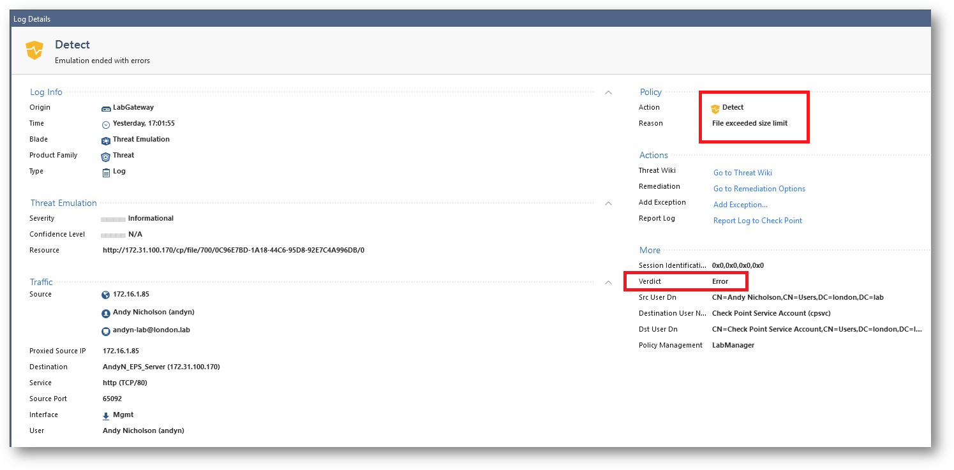Click the Add Exception... link
The height and width of the screenshot is (470, 954).
(740, 205)
